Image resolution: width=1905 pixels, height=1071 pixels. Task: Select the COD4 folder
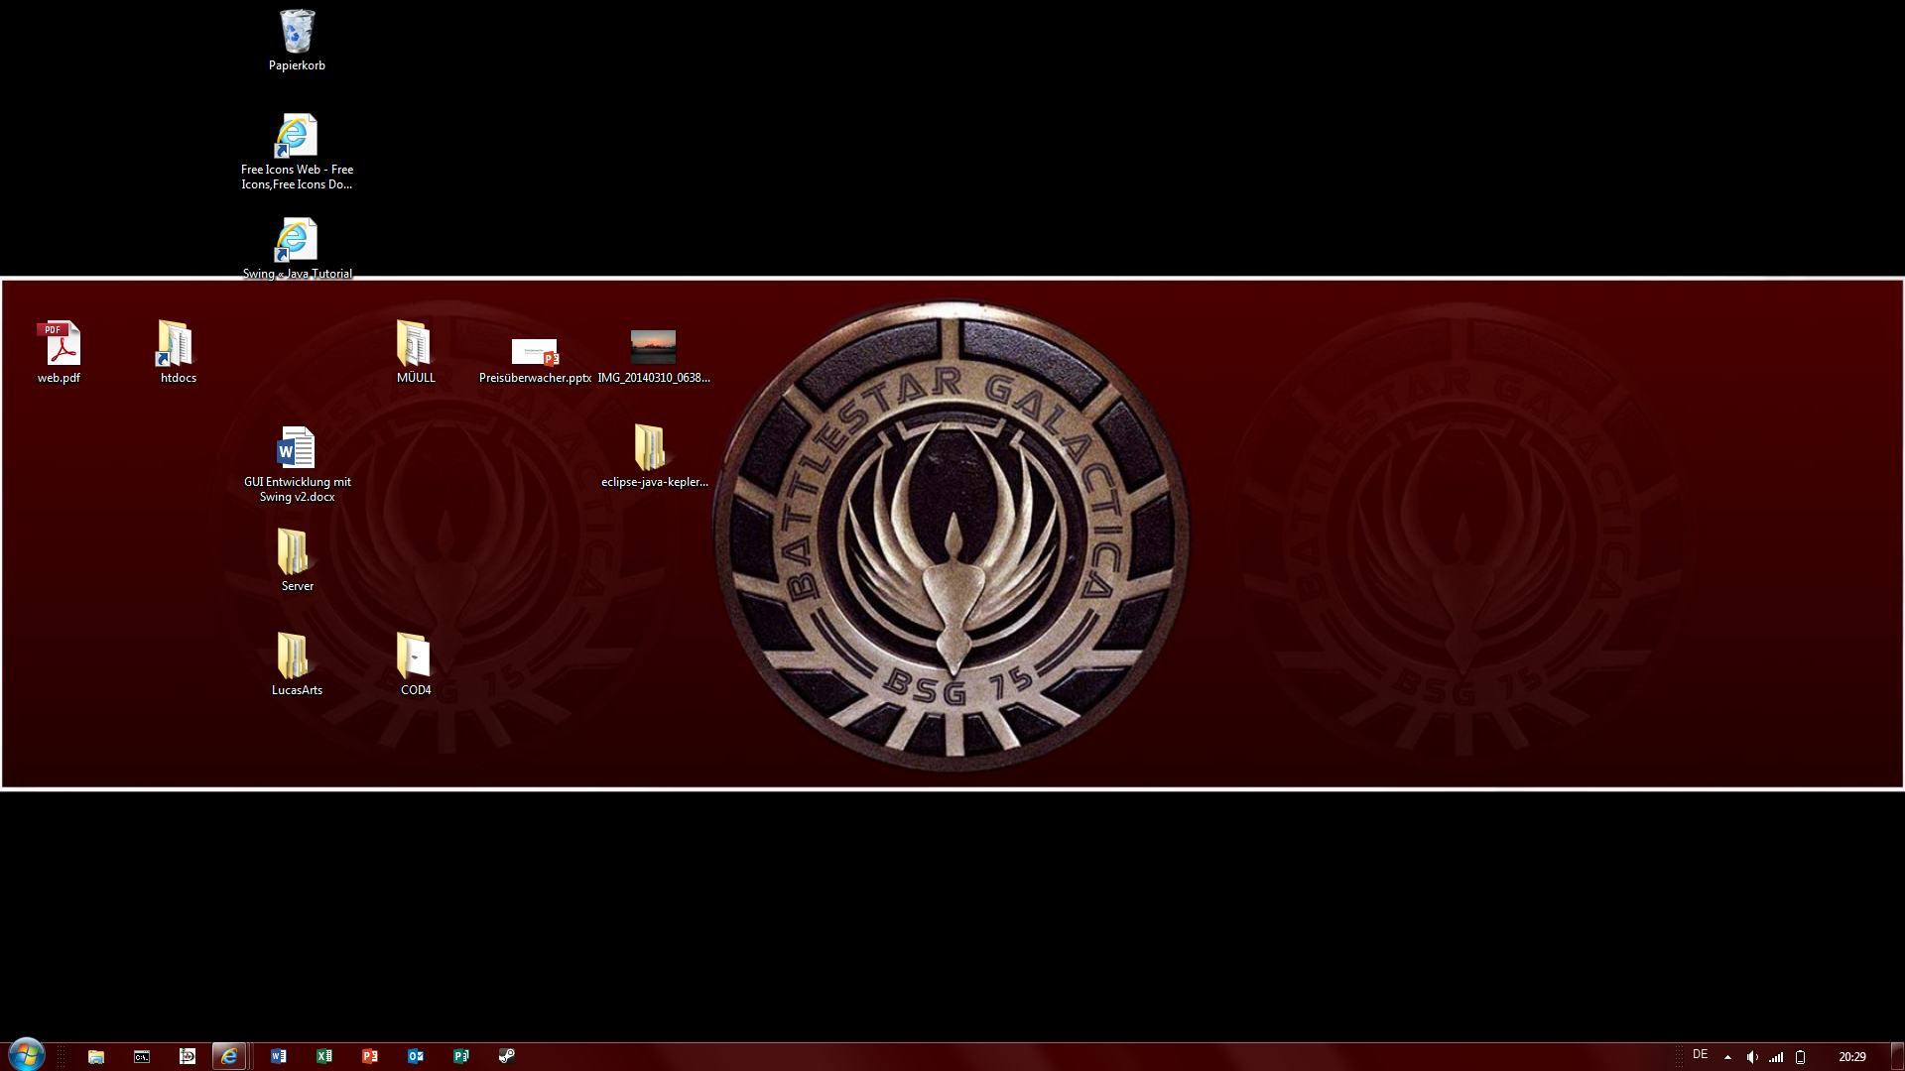point(416,664)
